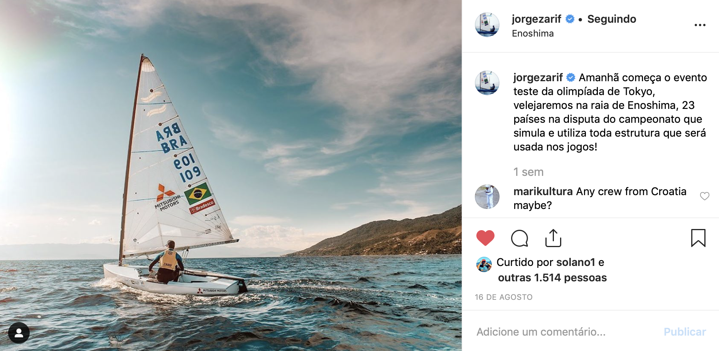Open the jorgezarif username in header
This screenshot has height=351, width=719.
point(536,19)
